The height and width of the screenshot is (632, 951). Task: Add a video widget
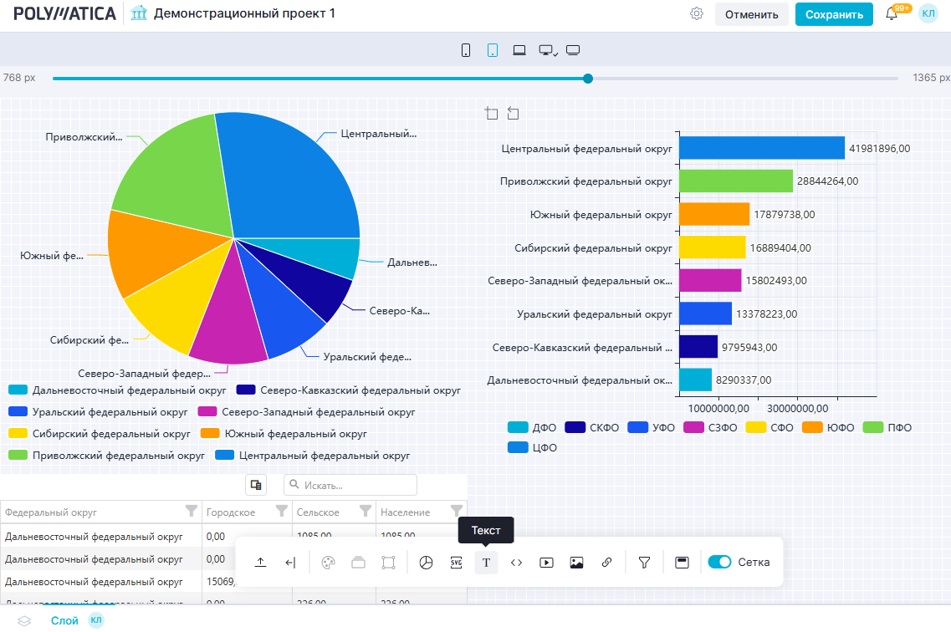coord(546,563)
